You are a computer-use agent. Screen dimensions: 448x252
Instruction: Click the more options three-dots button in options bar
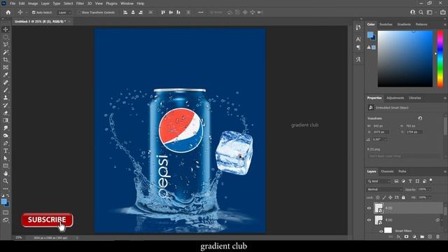click(x=201, y=13)
